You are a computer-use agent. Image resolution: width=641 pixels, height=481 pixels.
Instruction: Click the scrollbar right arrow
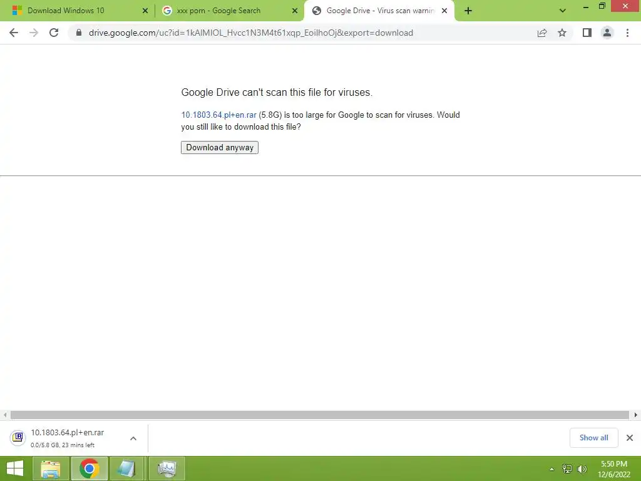pos(635,415)
